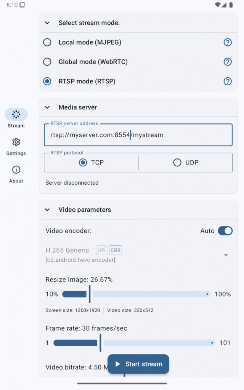Click the help icon for RTSP mode

point(228,81)
